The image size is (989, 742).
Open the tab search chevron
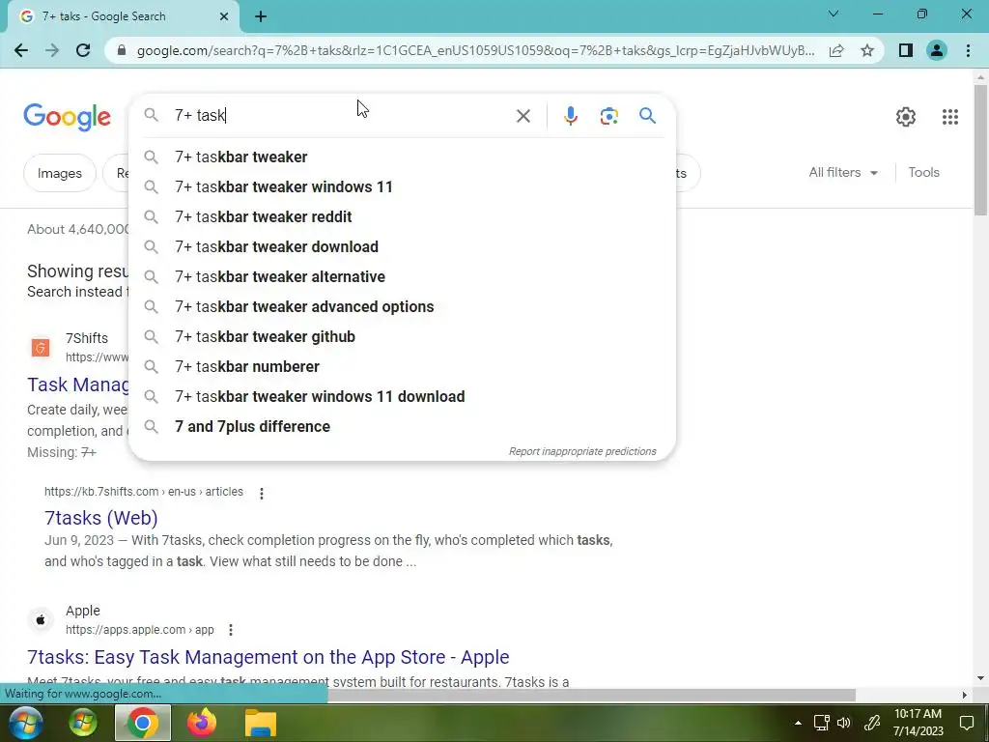point(834,14)
